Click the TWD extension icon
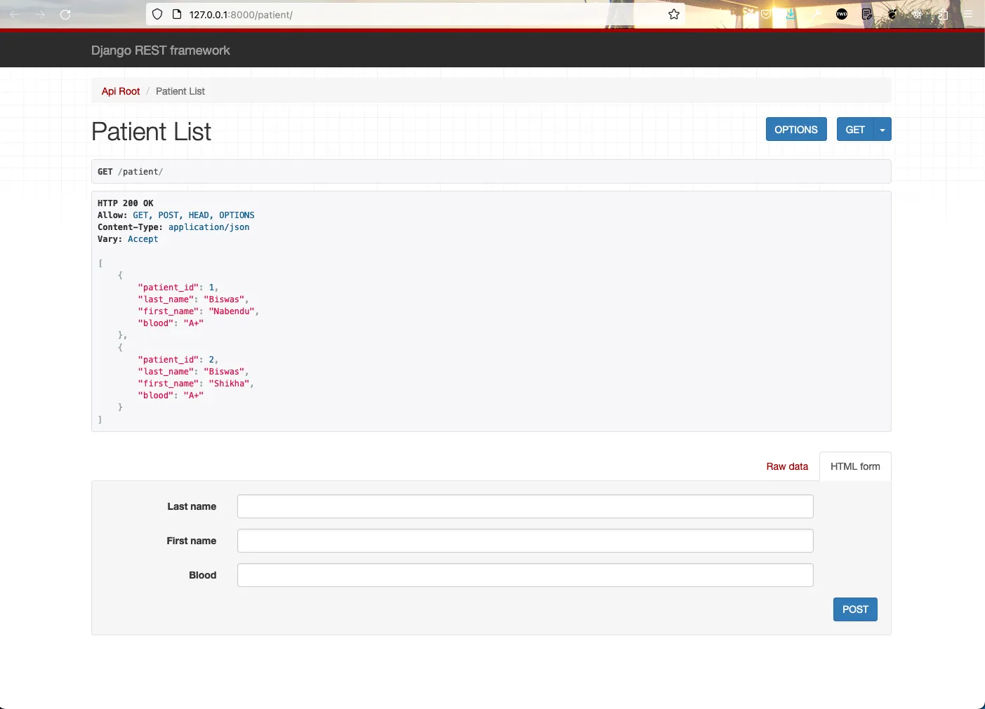Screen dimensions: 985x709 coord(842,14)
